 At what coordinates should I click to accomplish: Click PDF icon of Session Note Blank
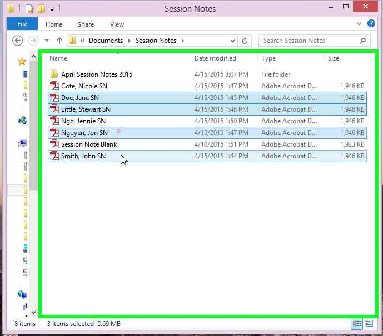point(54,144)
